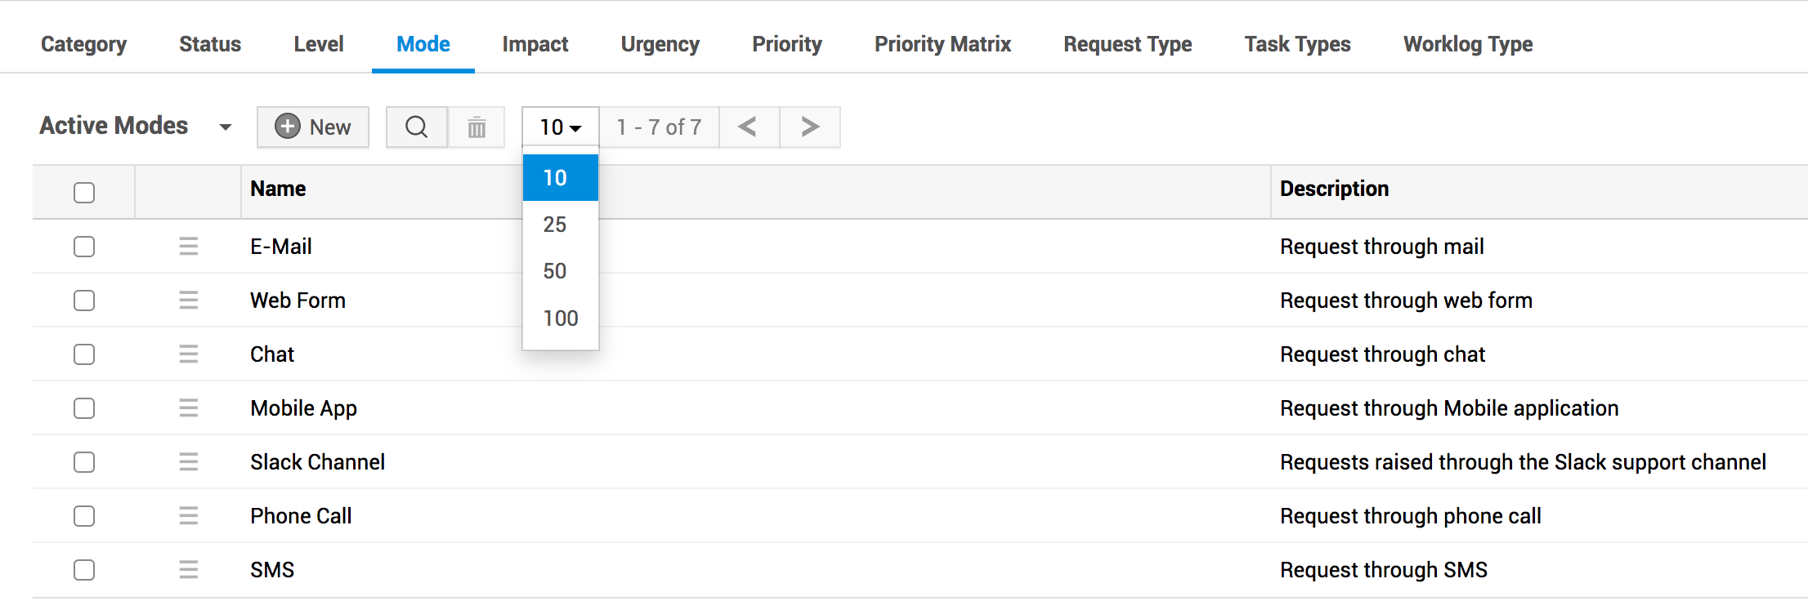
Task: Go to previous page arrow
Action: 748,127
